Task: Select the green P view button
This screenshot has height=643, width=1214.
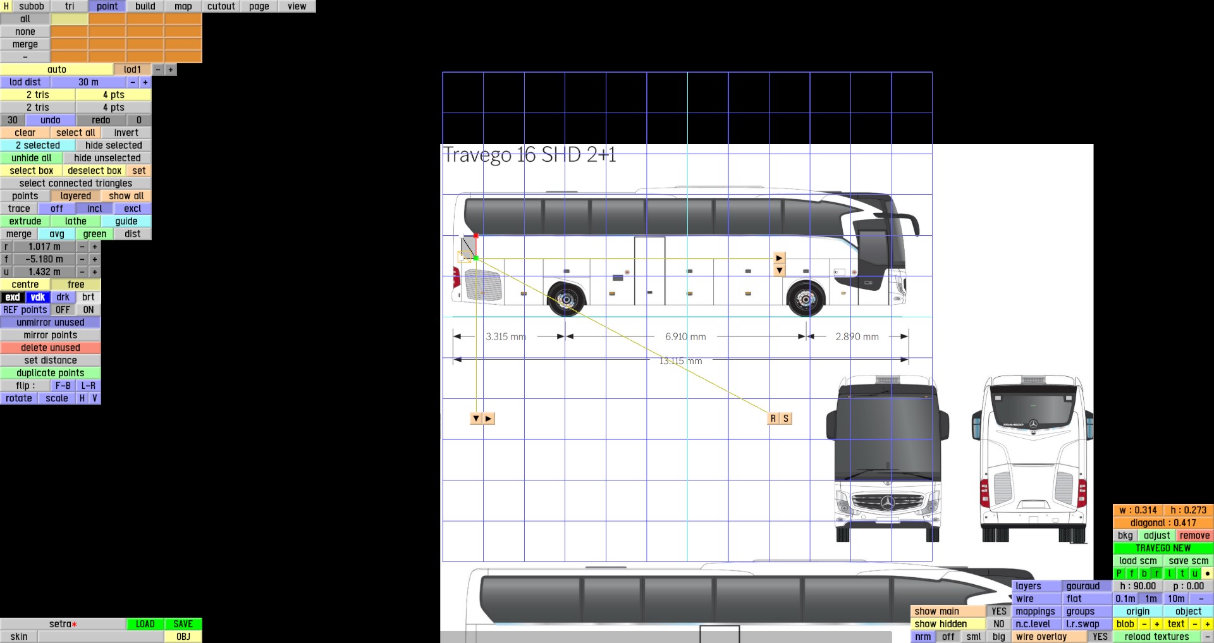Action: (1119, 573)
